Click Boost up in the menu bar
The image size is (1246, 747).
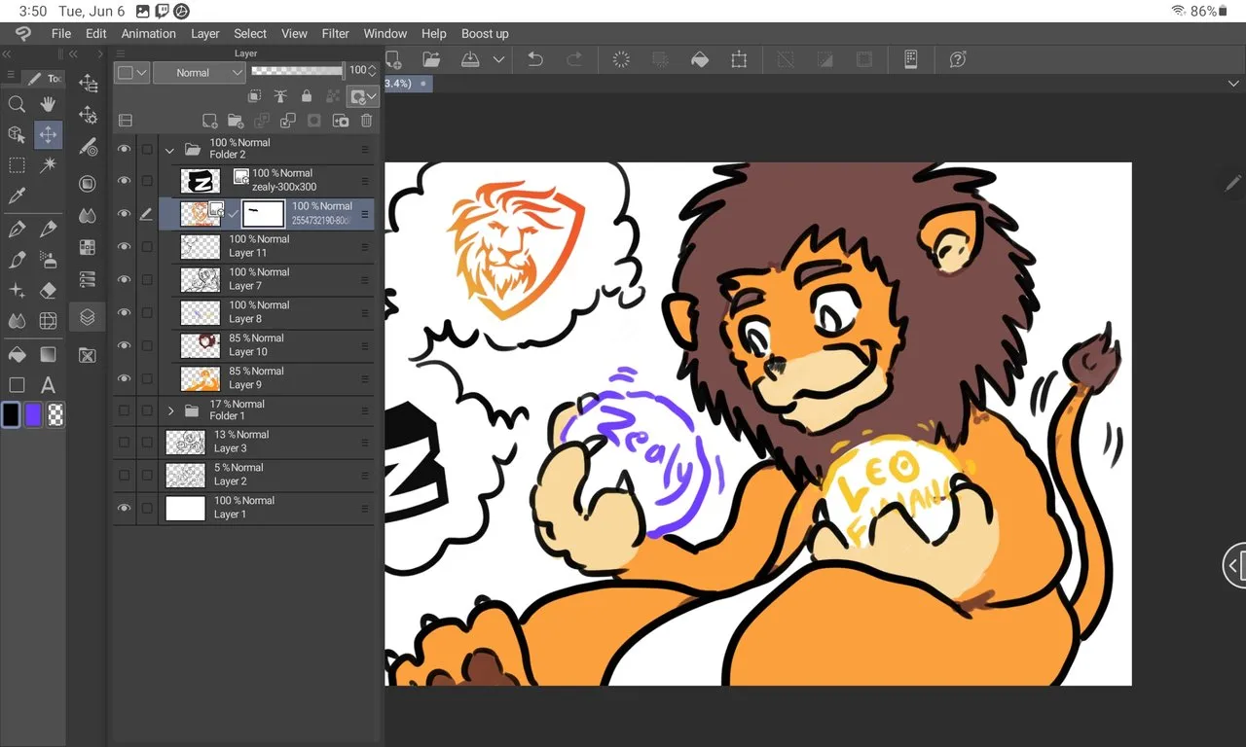point(485,33)
